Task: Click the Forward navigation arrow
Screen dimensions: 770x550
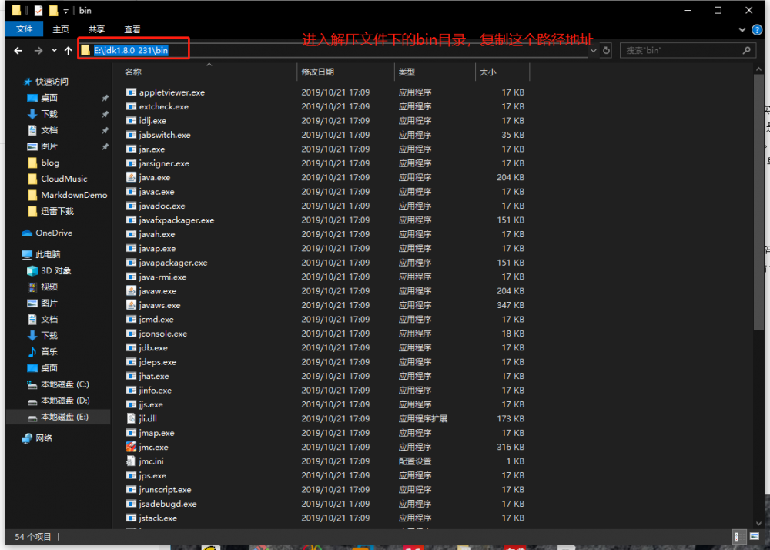Action: click(38, 51)
